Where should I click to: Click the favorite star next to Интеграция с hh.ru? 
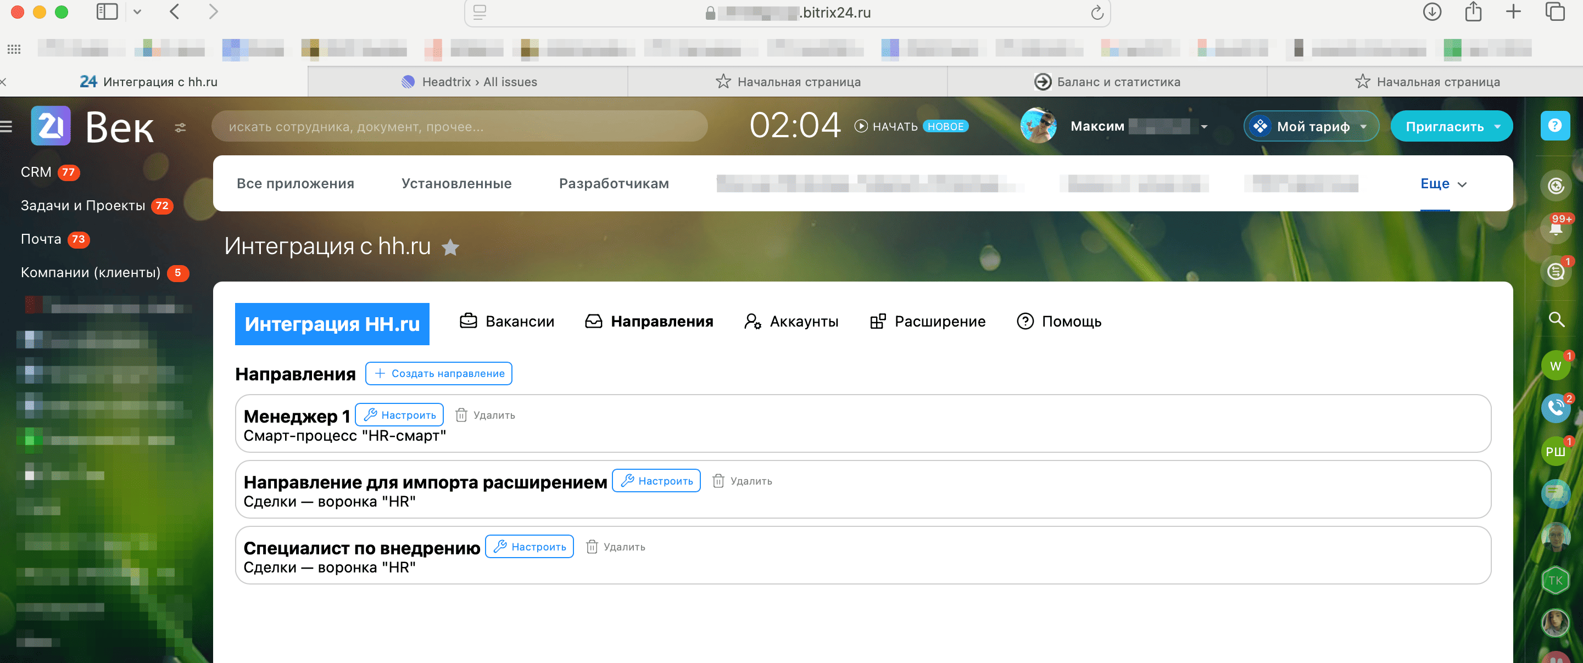[450, 248]
